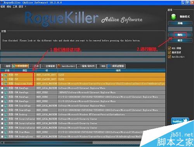Select 'Software\Microsoft\Internet Explorer\Main' in PUM.HomePage HKEY_LOCAL_MACHINE row

point(81,88)
